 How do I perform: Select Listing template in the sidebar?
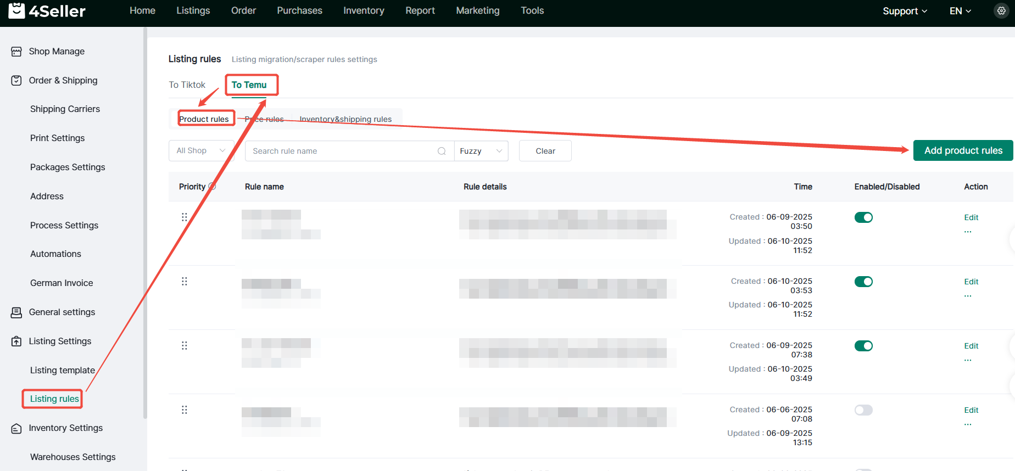pos(63,370)
